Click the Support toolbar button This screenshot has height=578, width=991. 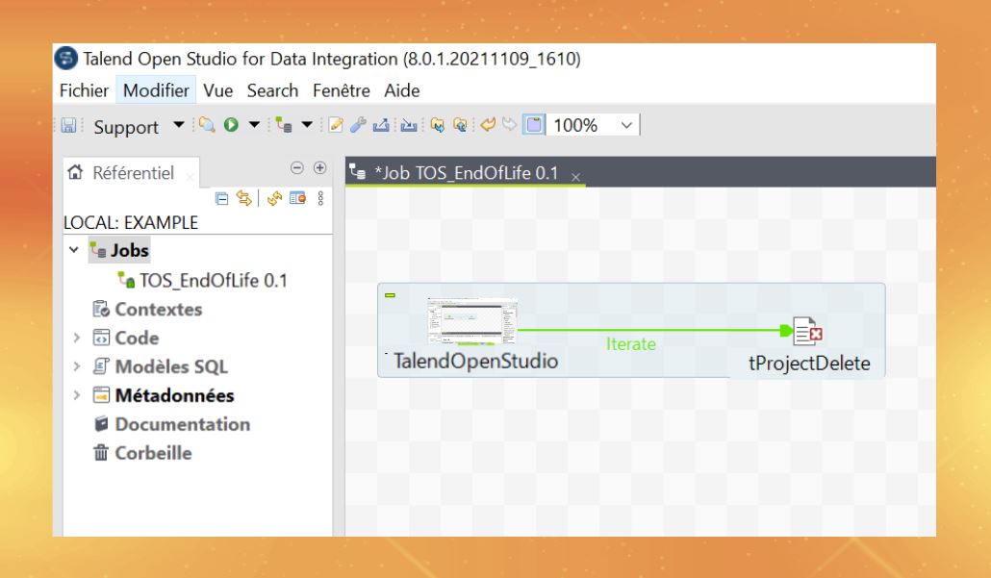point(125,127)
